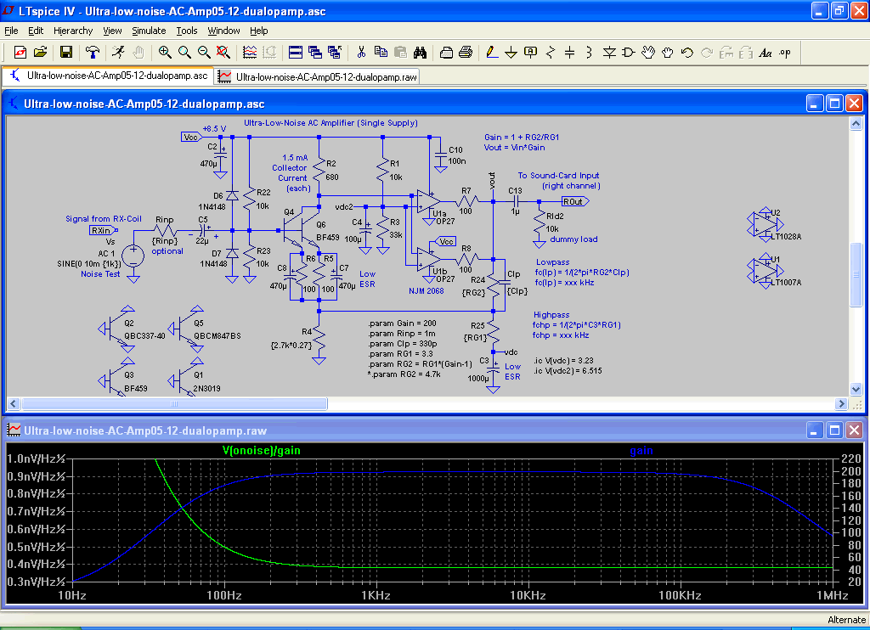The width and height of the screenshot is (870, 630).
Task: Select the Diode component tool
Action: 609,53
